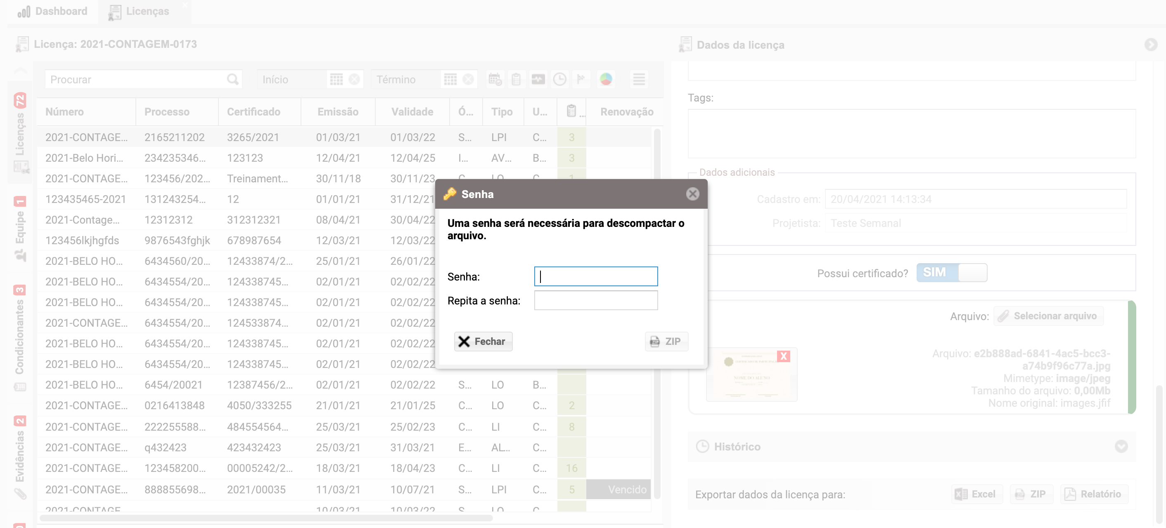Click the activity monitor toolbar icon
The image size is (1166, 528).
538,80
